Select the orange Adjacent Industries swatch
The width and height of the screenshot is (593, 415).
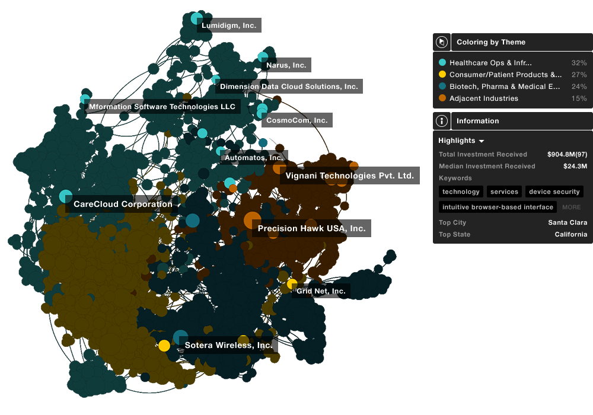click(442, 98)
